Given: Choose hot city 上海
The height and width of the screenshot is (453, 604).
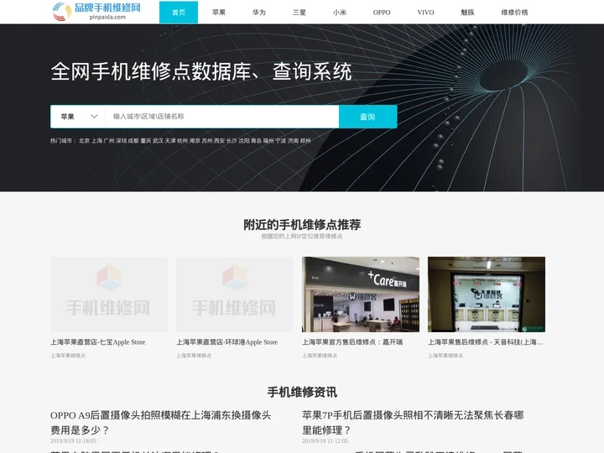Looking at the screenshot, I should 97,141.
